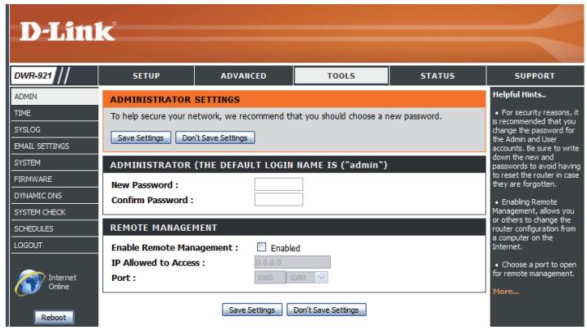Focus the New Password field
Screen dimensions: 587x330
[278, 185]
